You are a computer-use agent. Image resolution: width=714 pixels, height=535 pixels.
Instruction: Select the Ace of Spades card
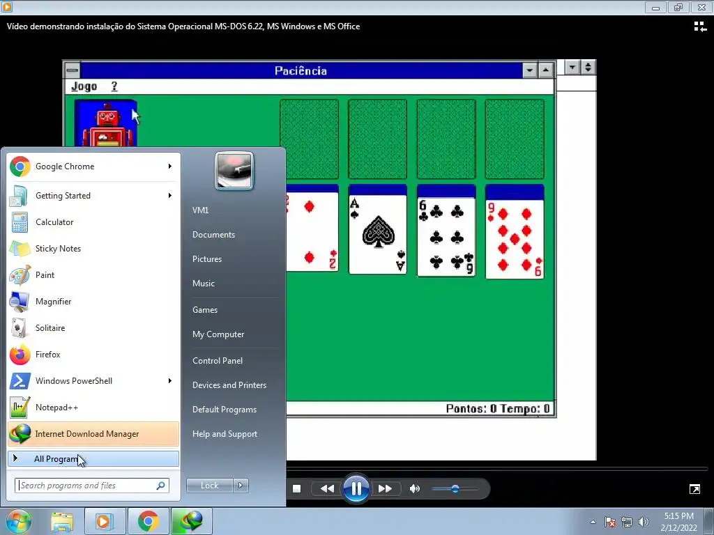click(x=377, y=234)
